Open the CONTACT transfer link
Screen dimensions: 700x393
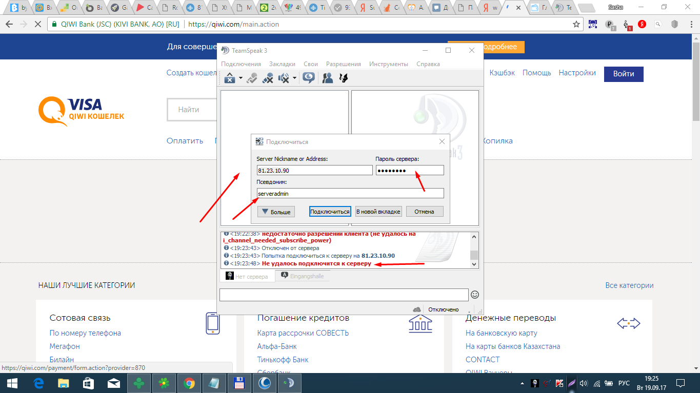coord(483,360)
